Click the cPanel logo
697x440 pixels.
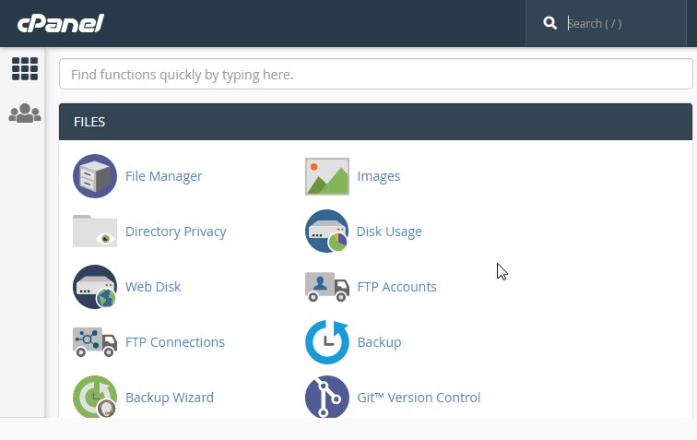click(61, 23)
